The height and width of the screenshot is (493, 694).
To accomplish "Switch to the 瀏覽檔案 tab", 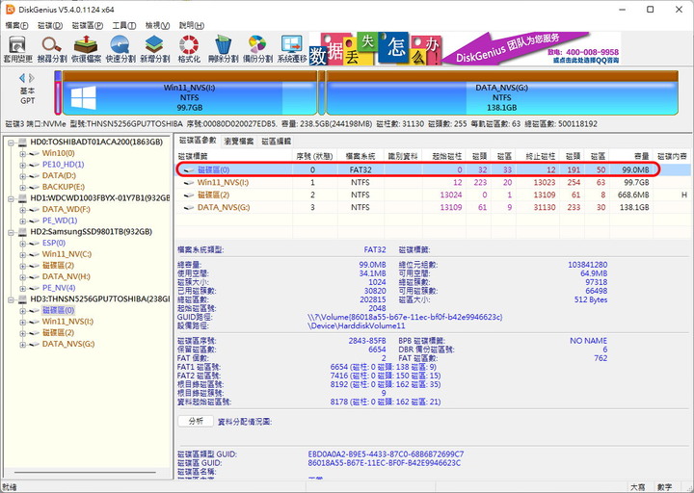I will 239,141.
